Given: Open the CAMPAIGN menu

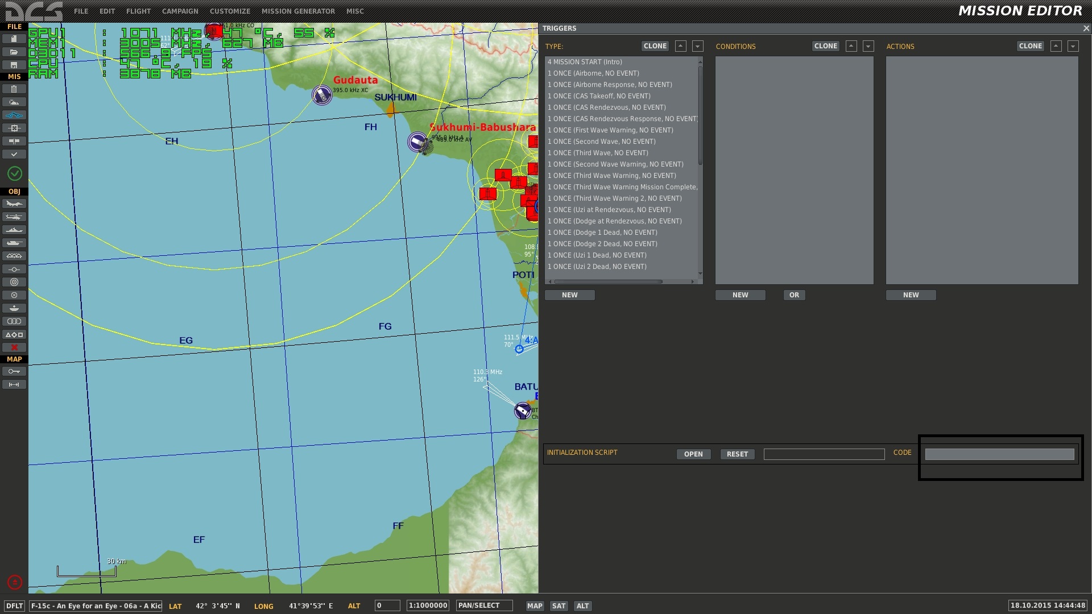Looking at the screenshot, I should 180,11.
